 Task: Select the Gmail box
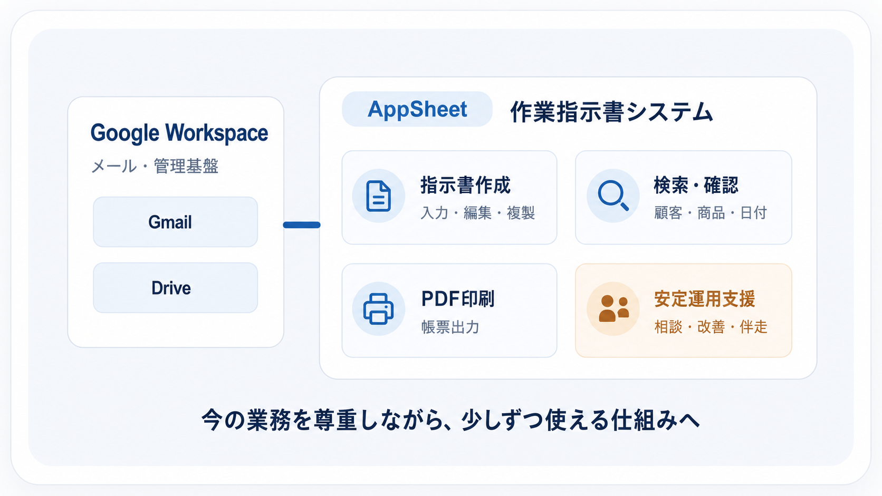175,222
